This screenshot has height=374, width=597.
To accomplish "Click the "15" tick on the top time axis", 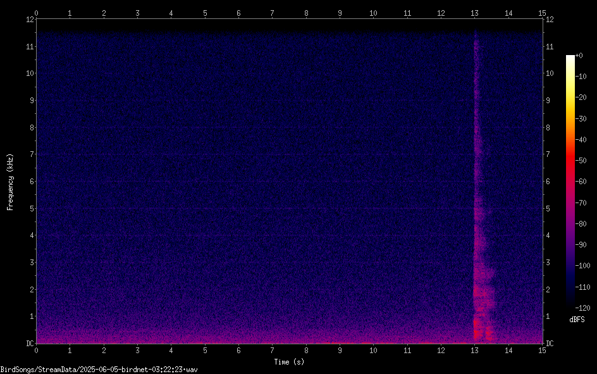I will point(542,13).
